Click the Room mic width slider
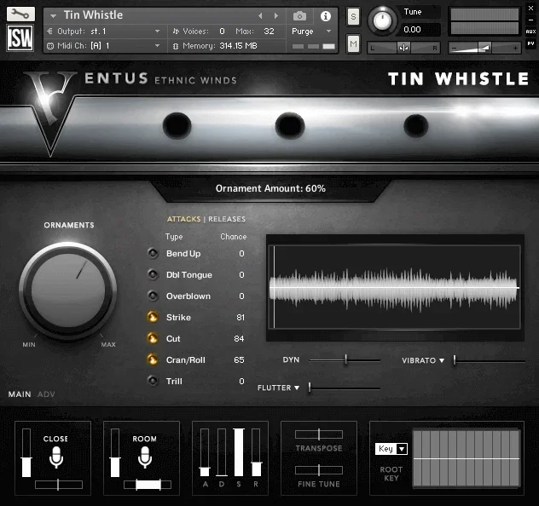 pyautogui.click(x=148, y=485)
